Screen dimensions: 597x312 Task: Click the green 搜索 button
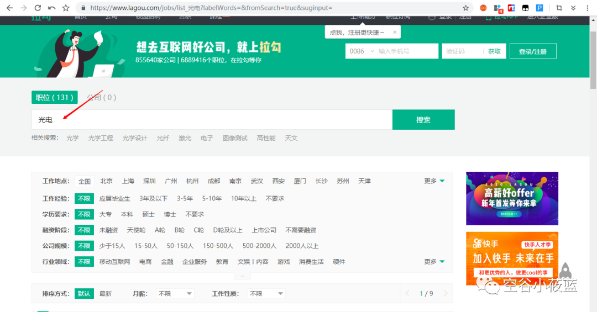pos(423,119)
